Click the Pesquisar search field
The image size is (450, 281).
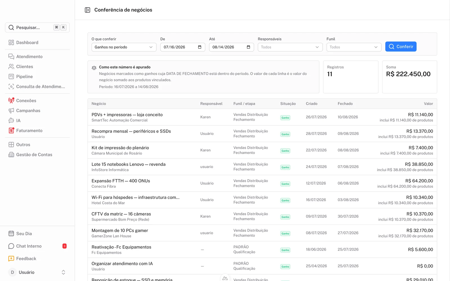pos(37,28)
